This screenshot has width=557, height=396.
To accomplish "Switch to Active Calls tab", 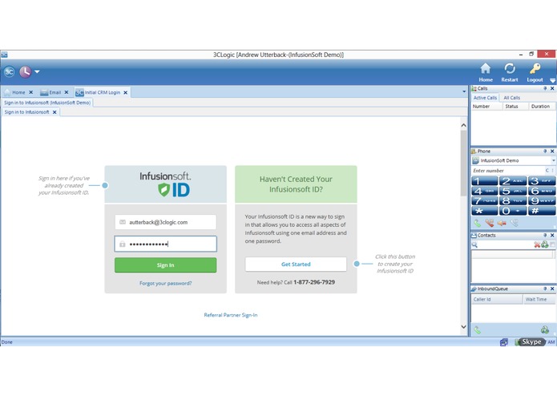I will [485, 98].
